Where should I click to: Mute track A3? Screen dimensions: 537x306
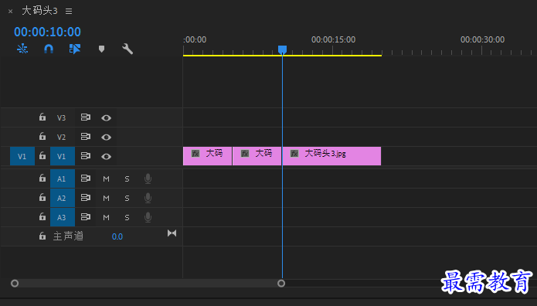click(106, 218)
